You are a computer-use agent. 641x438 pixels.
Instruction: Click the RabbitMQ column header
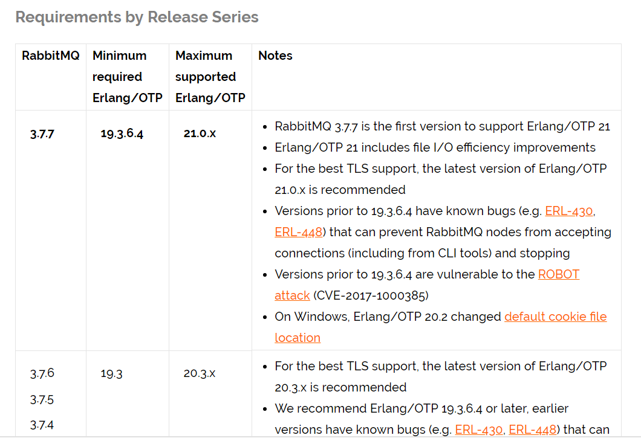pyautogui.click(x=51, y=56)
